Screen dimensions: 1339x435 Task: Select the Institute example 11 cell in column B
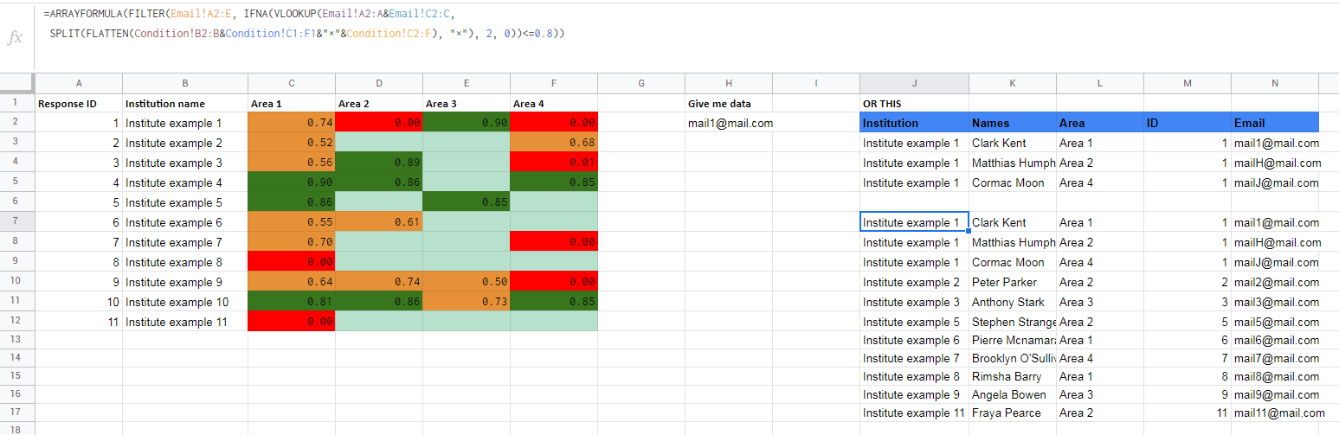185,322
